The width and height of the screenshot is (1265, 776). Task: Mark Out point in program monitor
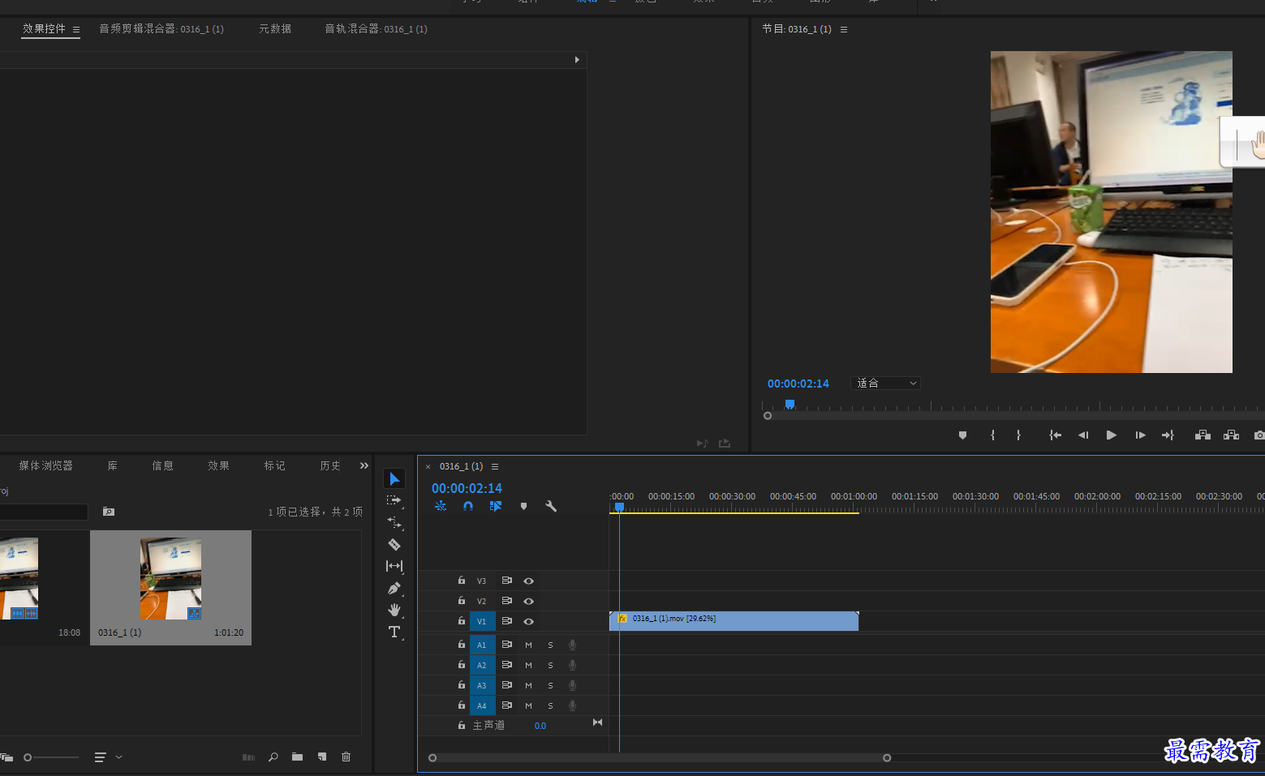click(x=1018, y=435)
